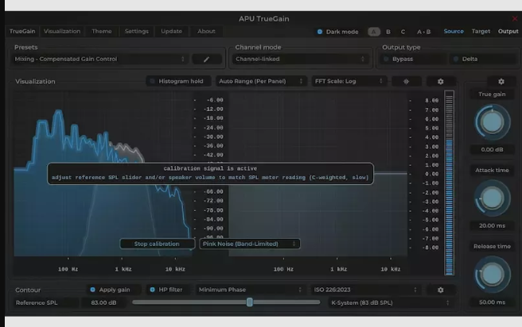522x327 pixels.
Task: Click the crosshair icon in Visualization bar
Action: (406, 81)
